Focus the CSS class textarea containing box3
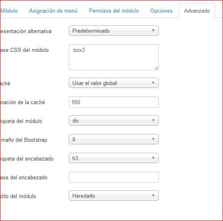 point(114,57)
